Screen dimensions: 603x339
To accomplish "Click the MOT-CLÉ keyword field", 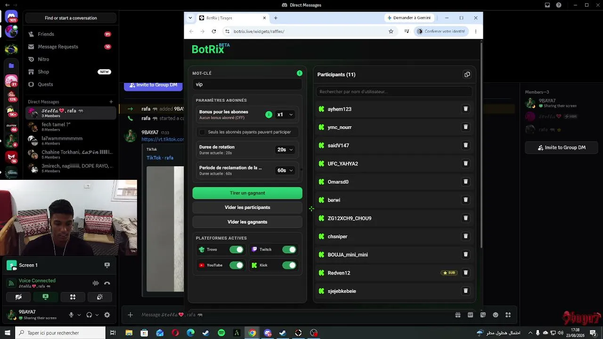I will click(247, 84).
